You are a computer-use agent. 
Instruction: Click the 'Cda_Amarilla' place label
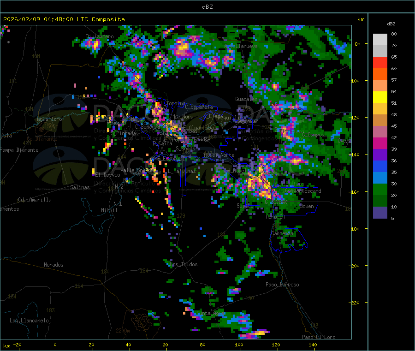pyautogui.click(x=35, y=200)
